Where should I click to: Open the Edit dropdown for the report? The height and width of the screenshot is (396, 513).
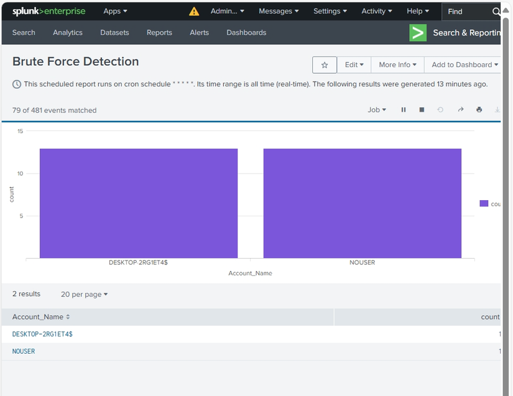pyautogui.click(x=354, y=65)
